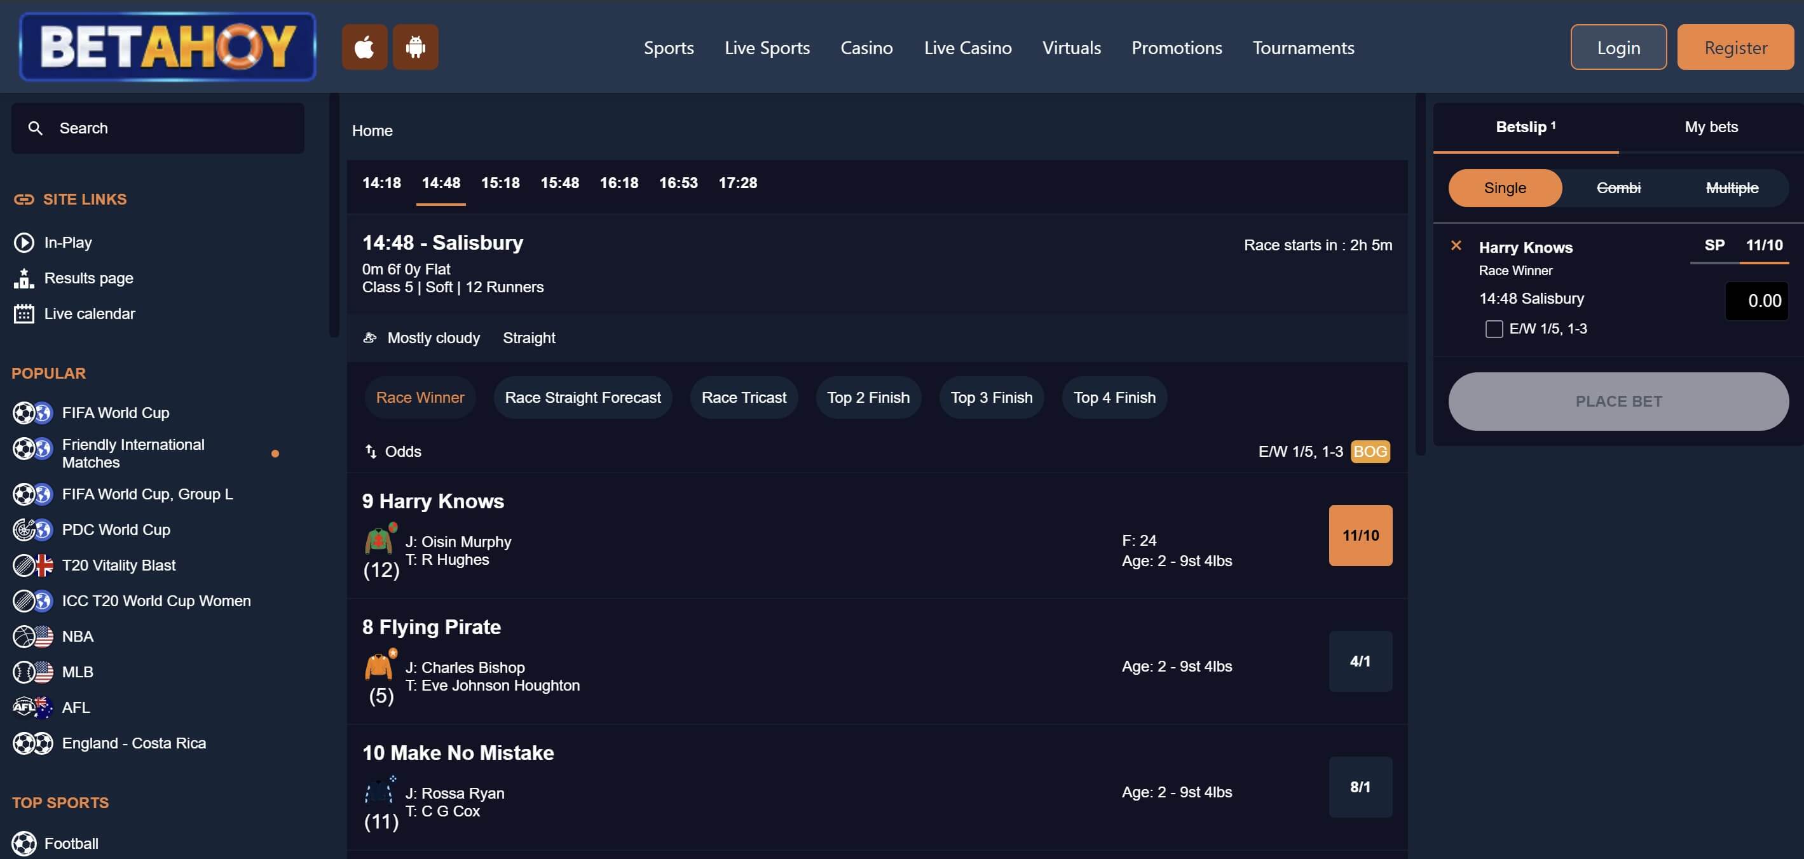
Task: Select the Race Straight Forecast market
Action: click(583, 398)
